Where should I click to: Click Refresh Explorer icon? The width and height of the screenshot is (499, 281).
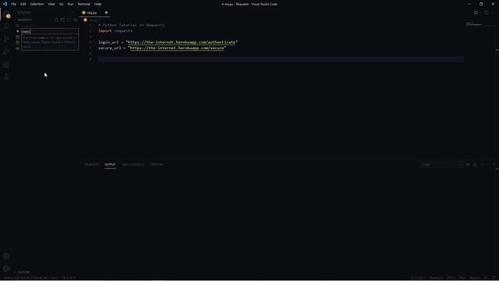(x=69, y=20)
